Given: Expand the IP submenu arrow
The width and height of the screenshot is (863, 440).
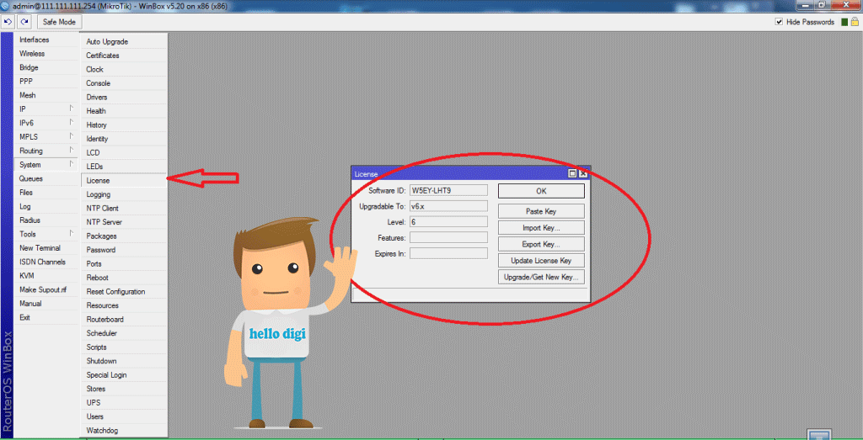Looking at the screenshot, I should 72,109.
